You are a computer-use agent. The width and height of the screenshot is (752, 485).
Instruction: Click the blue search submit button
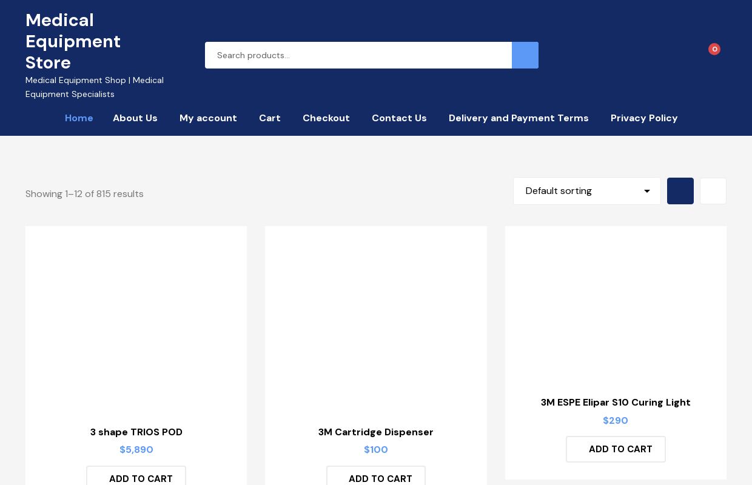(x=525, y=55)
